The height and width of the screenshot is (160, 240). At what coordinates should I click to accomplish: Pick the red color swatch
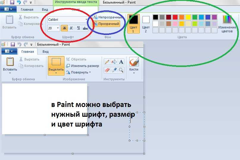click(175, 17)
